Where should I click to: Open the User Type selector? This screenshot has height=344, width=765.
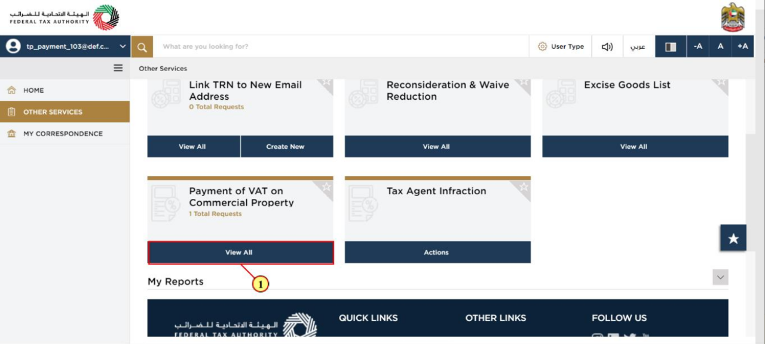tap(561, 47)
